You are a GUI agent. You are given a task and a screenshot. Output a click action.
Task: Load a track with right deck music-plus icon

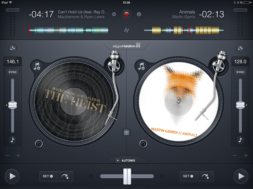point(141,66)
